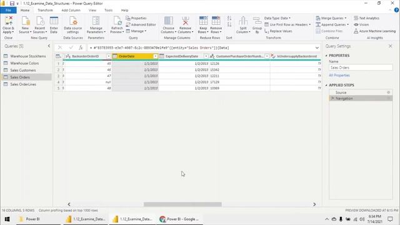Image resolution: width=400 pixels, height=225 pixels.
Task: Select the Sales OrderLines query
Action: [x=26, y=84]
